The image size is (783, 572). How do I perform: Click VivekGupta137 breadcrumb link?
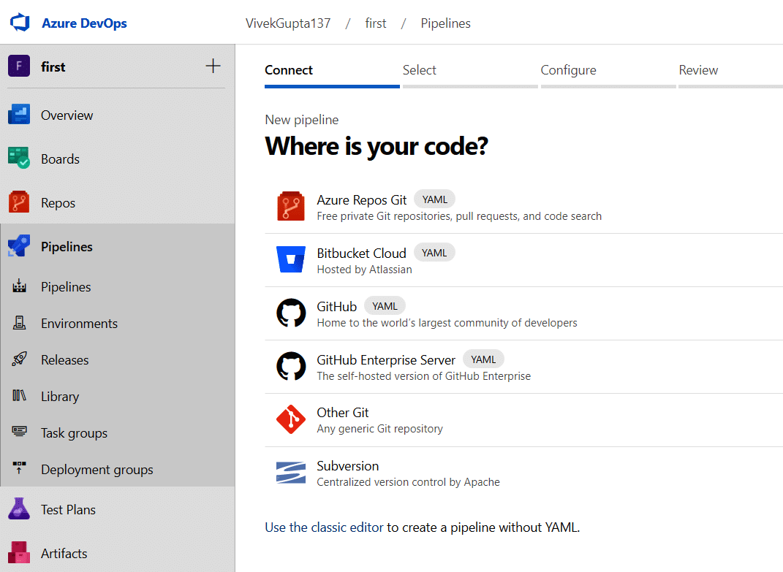point(288,23)
